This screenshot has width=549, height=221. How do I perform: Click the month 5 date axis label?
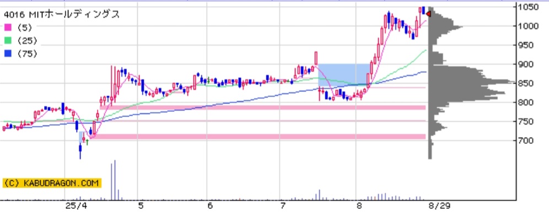pyautogui.click(x=141, y=206)
